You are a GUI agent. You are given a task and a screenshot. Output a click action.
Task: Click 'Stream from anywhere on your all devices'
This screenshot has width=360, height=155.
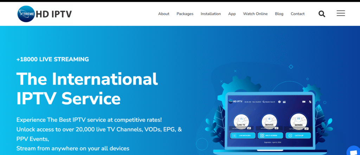point(73,148)
